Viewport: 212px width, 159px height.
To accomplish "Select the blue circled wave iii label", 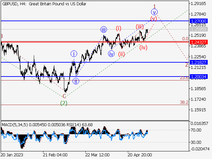I will pyautogui.click(x=104, y=29).
